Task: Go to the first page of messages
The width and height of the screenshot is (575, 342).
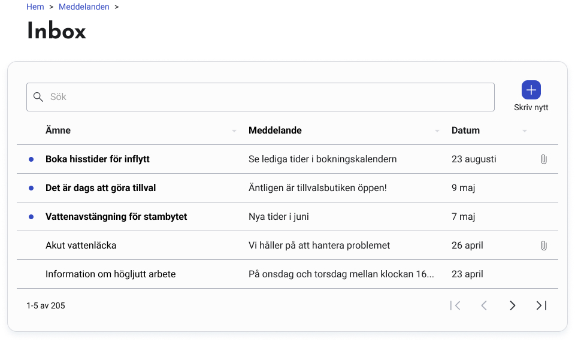Action: (455, 305)
